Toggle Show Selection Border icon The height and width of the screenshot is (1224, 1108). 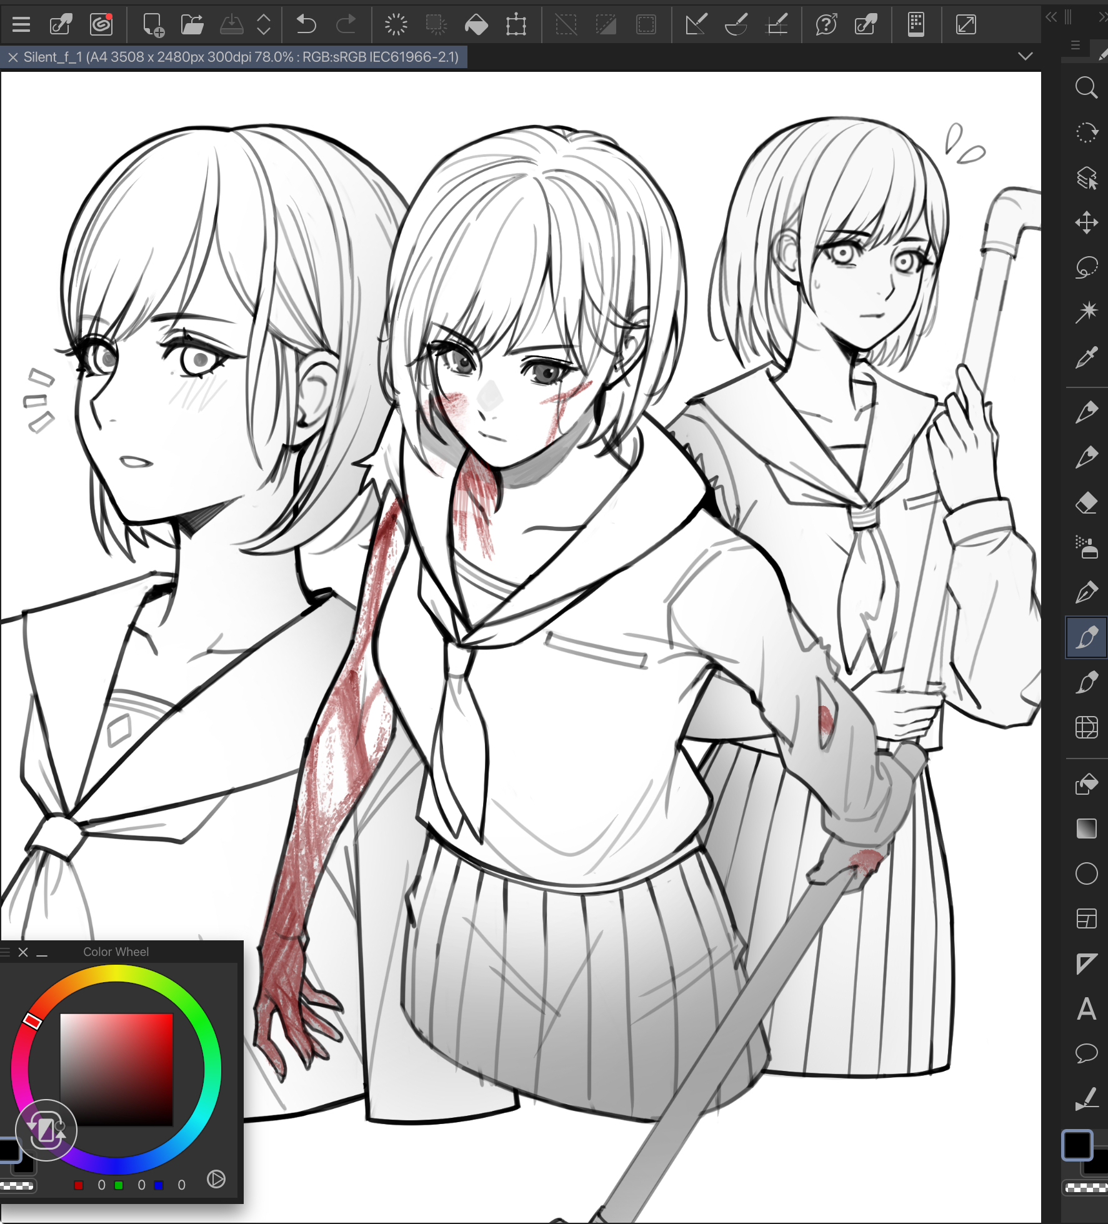[x=646, y=25]
